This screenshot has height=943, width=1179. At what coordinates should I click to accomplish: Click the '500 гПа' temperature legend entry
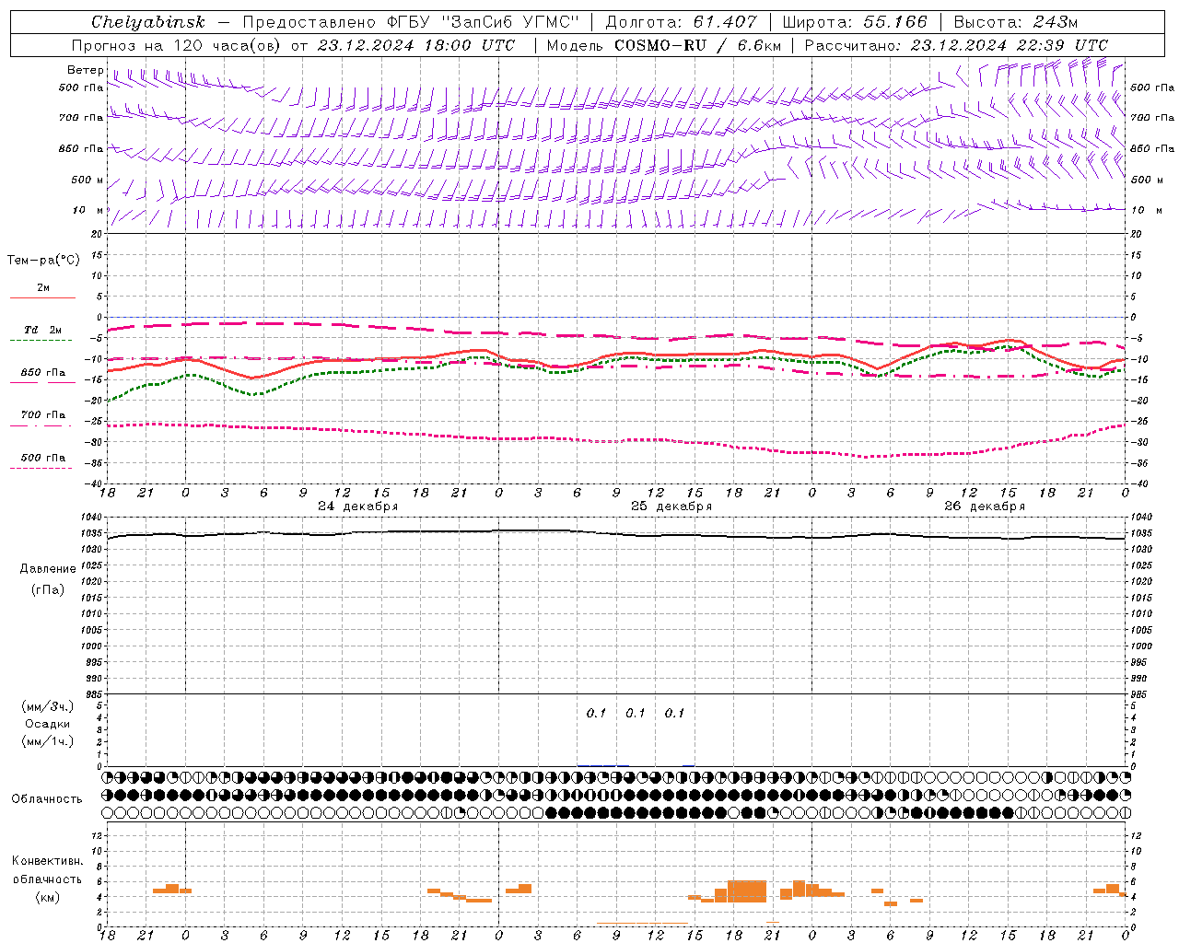tap(43, 458)
